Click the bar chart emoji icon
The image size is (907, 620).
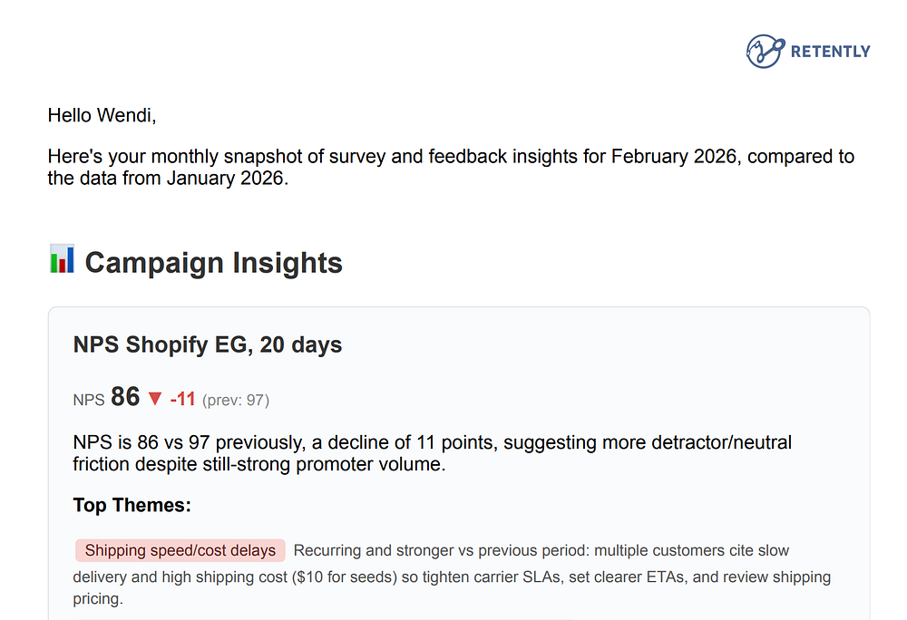coord(62,260)
